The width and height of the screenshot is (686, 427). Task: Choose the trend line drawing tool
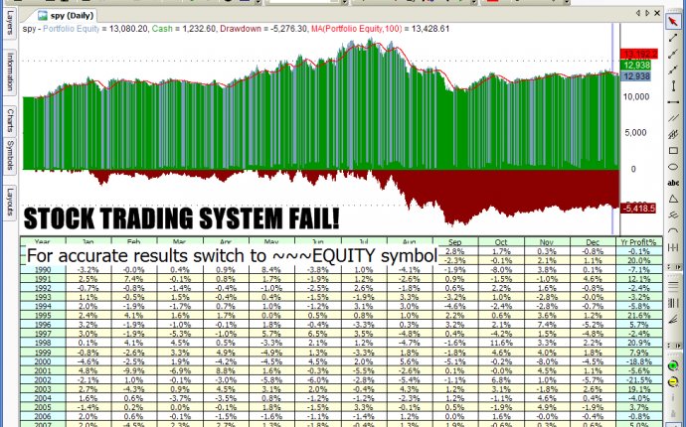coord(673,38)
